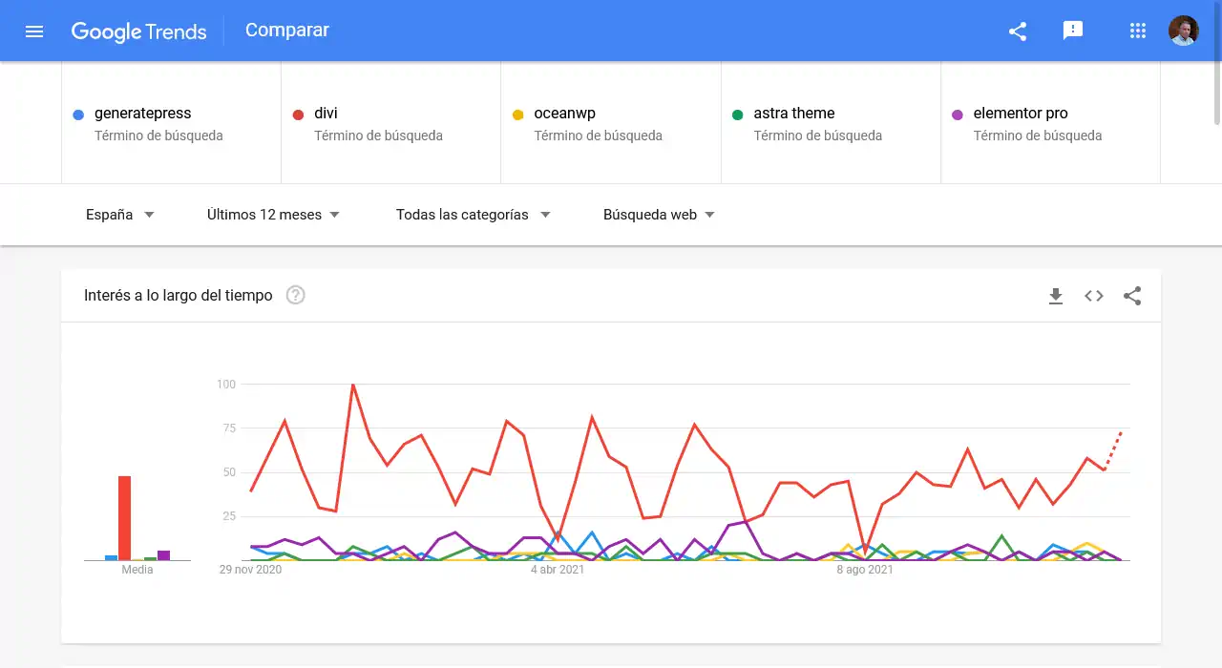This screenshot has height=668, width=1222.
Task: Open help for Interés a lo largo del tiempo
Action: point(296,295)
